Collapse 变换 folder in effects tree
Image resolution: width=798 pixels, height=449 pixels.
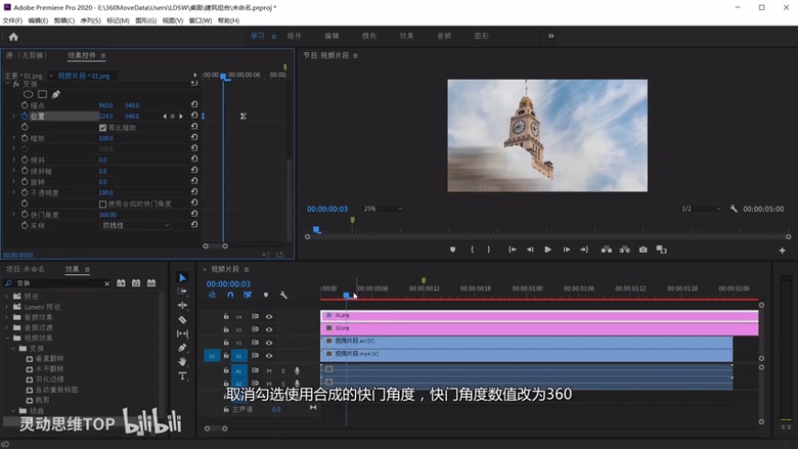click(13, 348)
